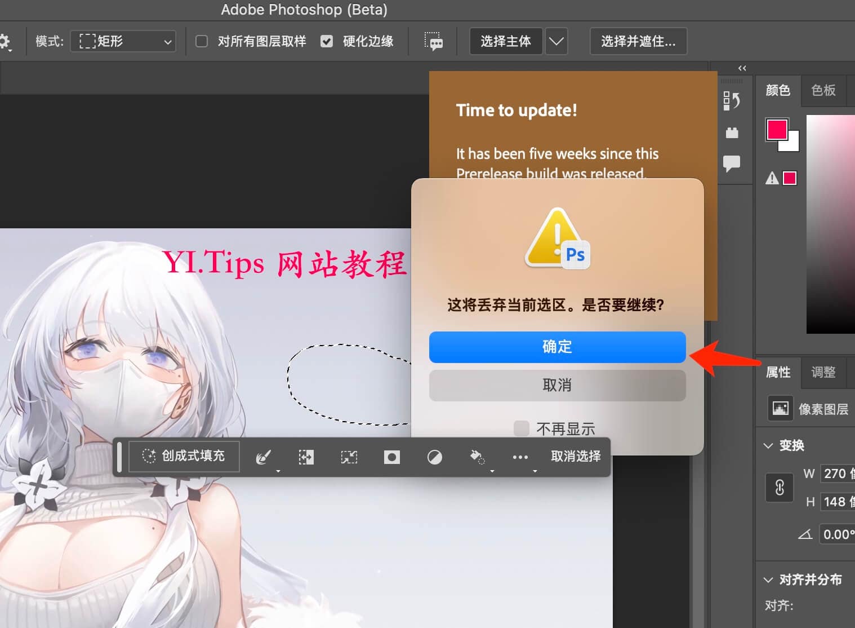Open dropdown arrow next to 选择主体

556,41
